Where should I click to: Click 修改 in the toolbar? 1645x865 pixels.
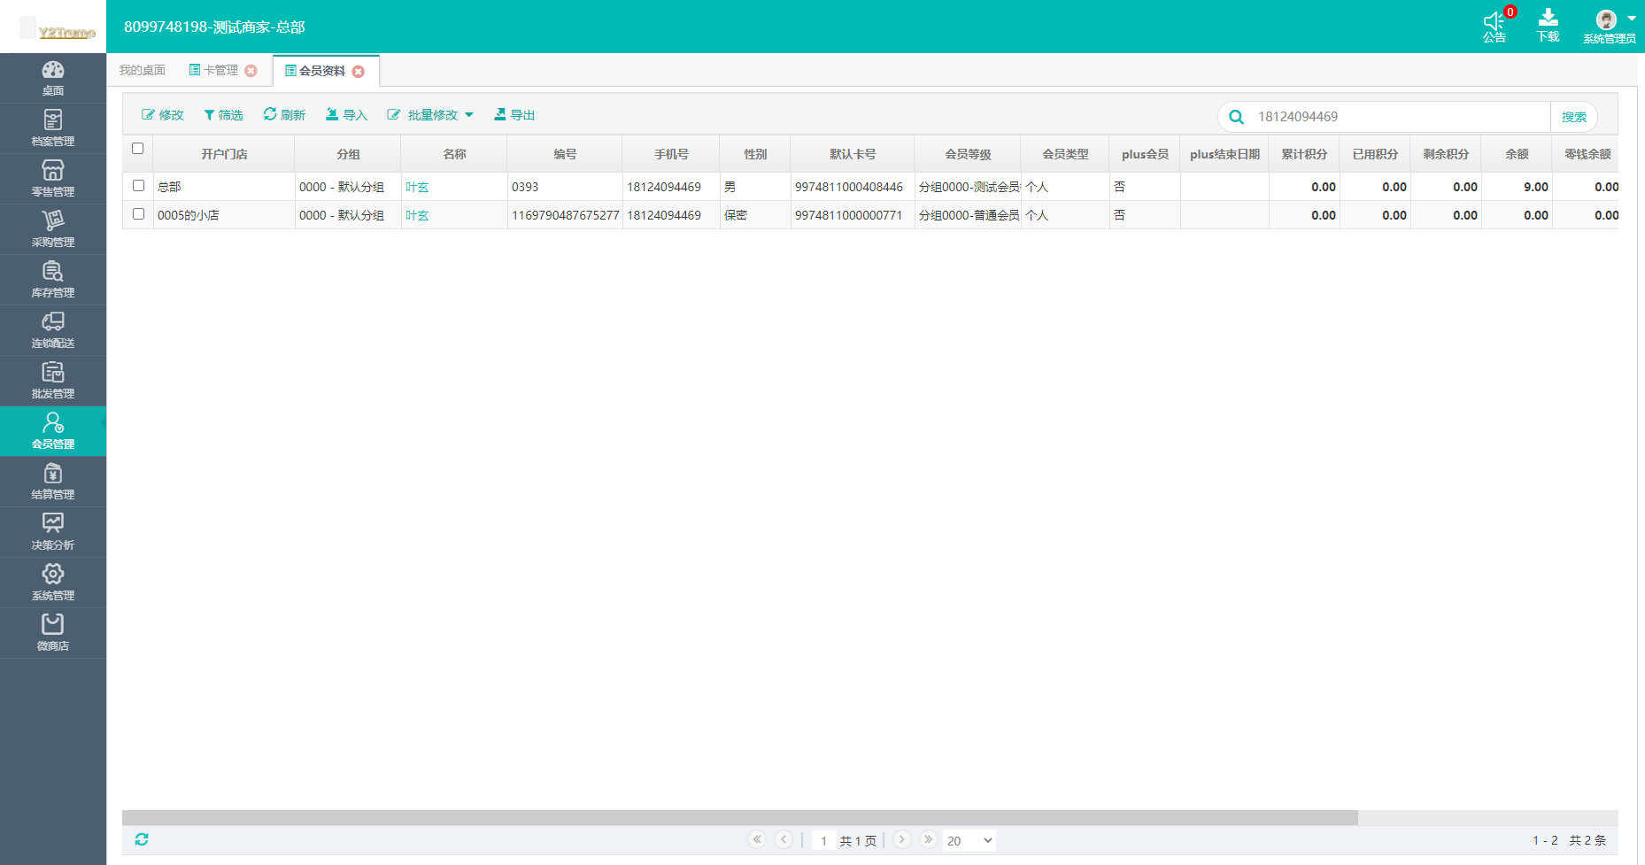pos(163,115)
